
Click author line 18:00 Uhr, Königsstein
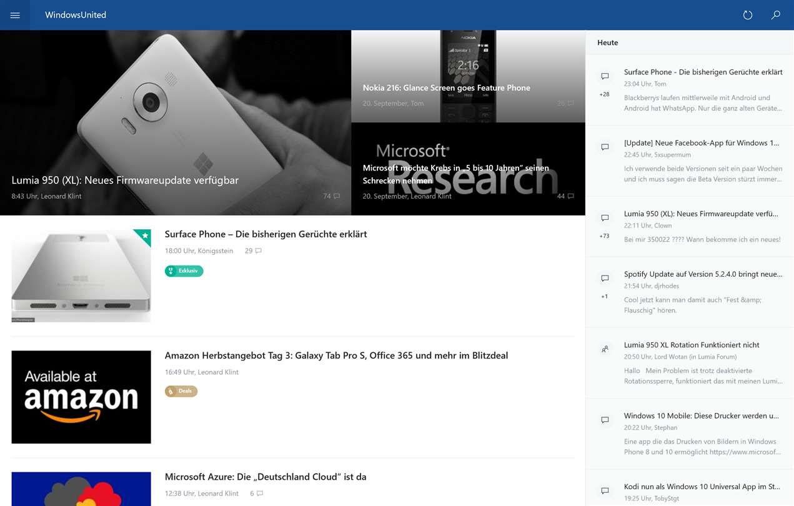[x=199, y=251]
